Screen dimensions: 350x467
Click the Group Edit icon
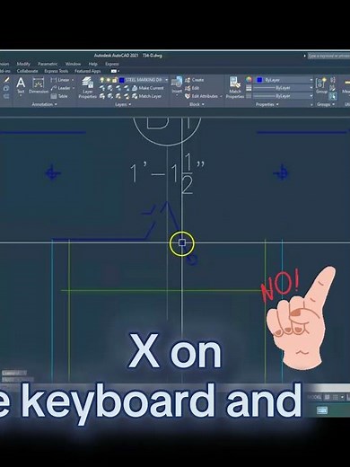(x=333, y=88)
